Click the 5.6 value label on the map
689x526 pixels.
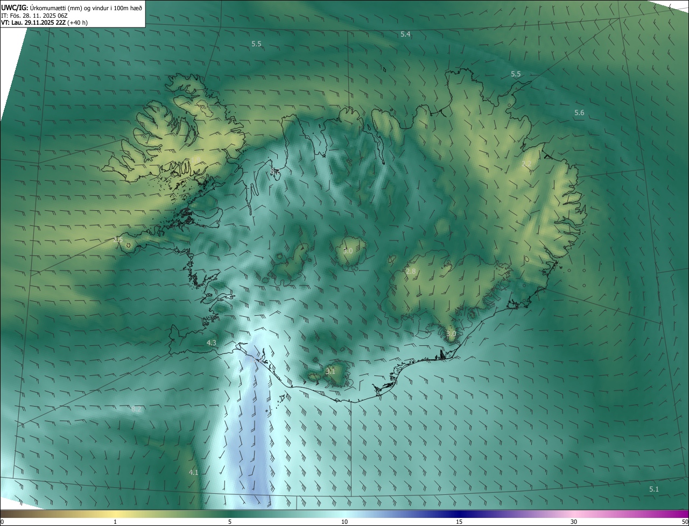pyautogui.click(x=579, y=113)
